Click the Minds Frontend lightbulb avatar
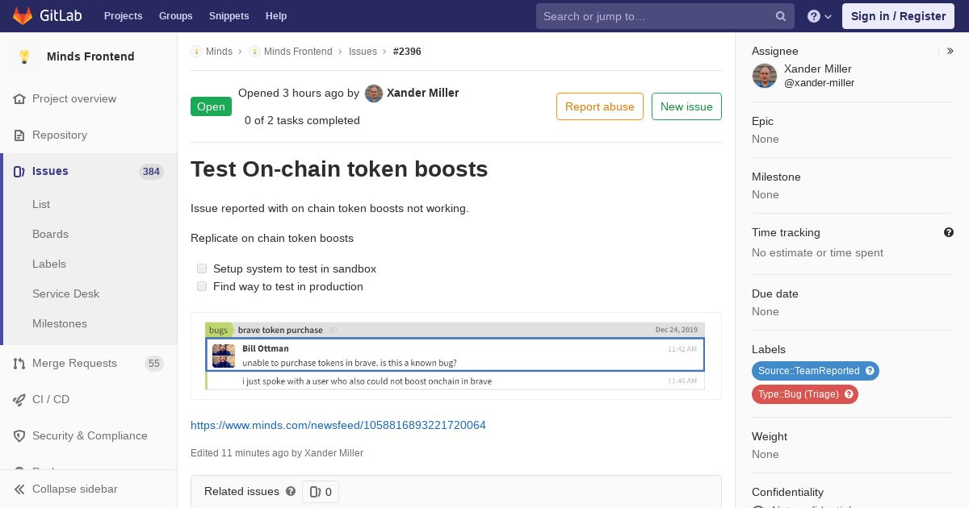Image resolution: width=969 pixels, height=508 pixels. click(24, 56)
